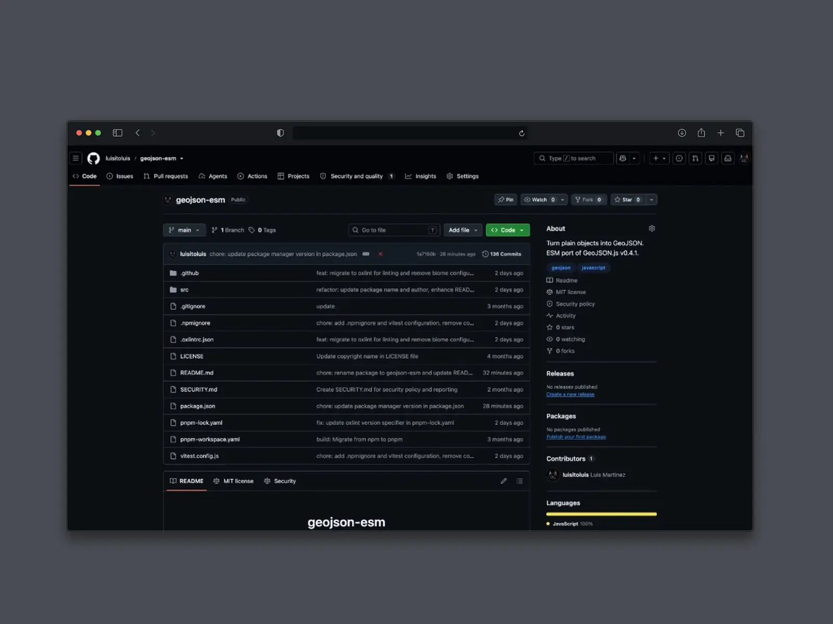Open a new Safari tab
This screenshot has height=624, width=833.
tap(721, 133)
